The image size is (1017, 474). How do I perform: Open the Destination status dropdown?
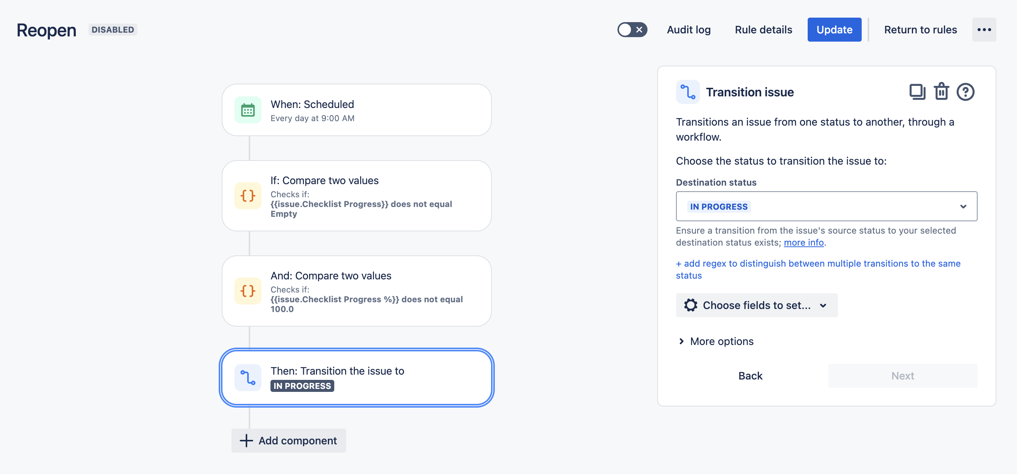pyautogui.click(x=826, y=206)
